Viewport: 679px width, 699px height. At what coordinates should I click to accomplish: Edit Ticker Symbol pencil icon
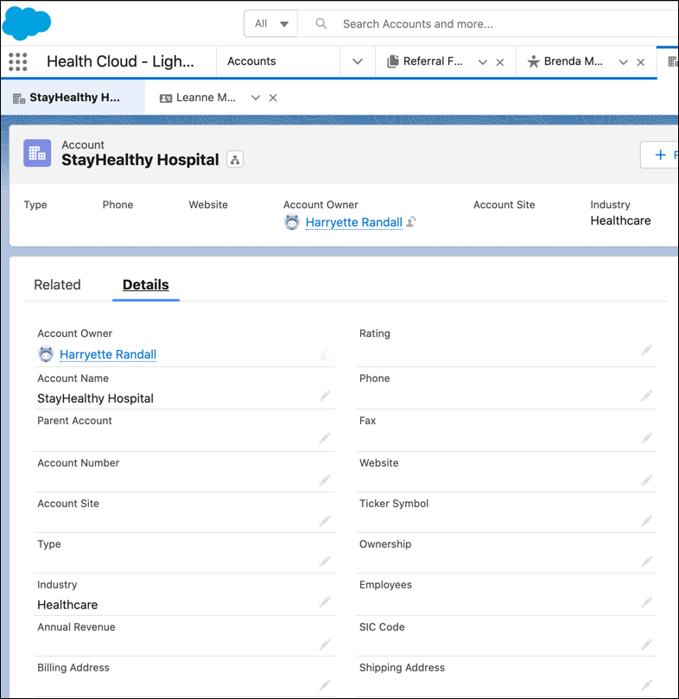(x=647, y=521)
